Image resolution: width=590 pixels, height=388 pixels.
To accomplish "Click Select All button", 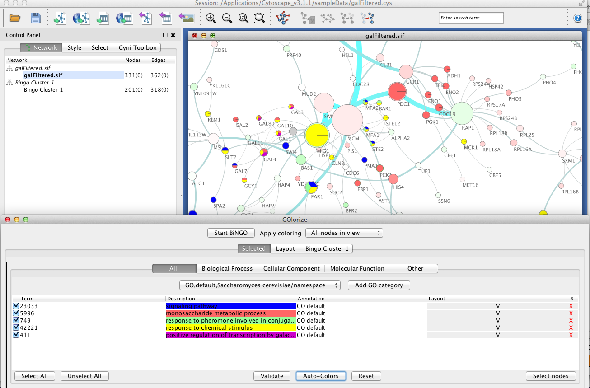I will 35,376.
